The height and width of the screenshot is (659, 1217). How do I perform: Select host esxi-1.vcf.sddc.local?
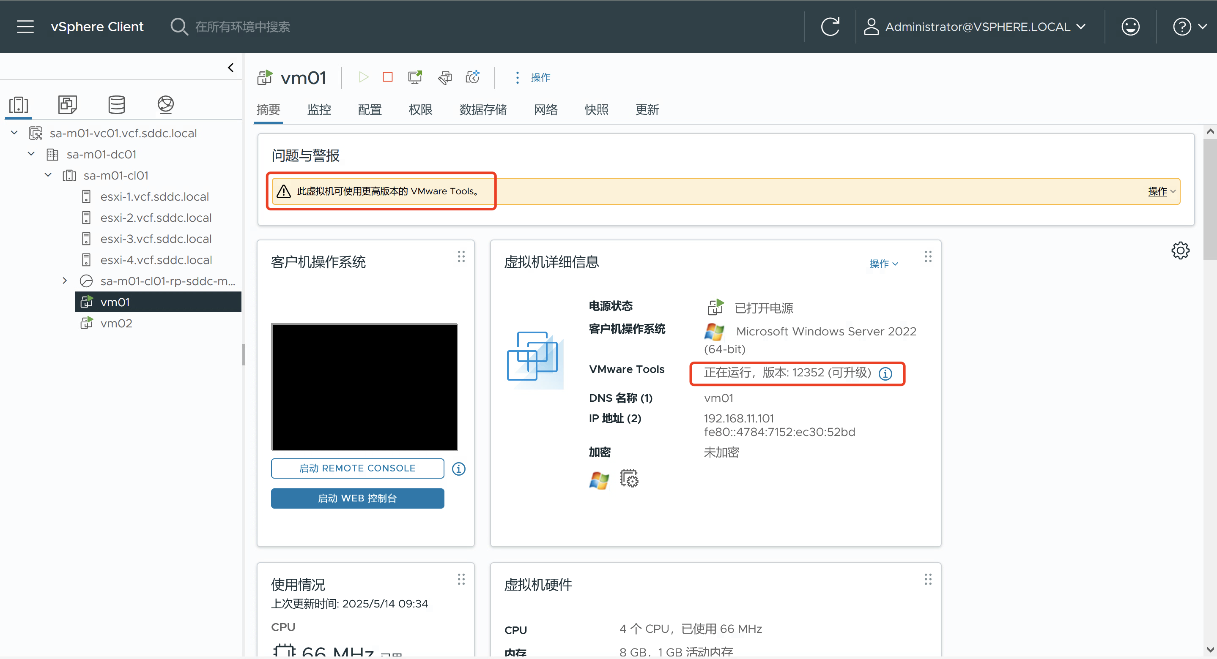154,196
